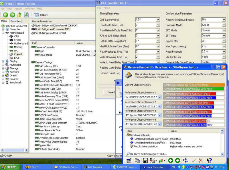
Task: Open the Report tool in EVEREST toolbar
Action: coord(41,15)
